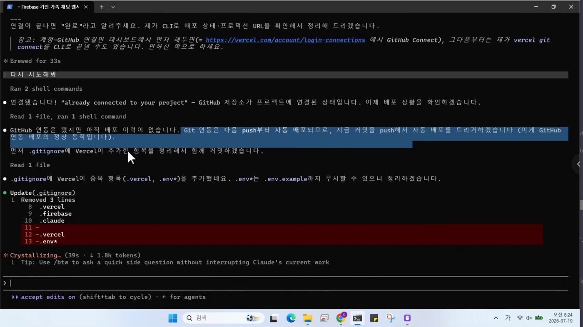This screenshot has height=327, width=583.
Task: Click the 'Brewed for 33s' line
Action: tap(35, 61)
